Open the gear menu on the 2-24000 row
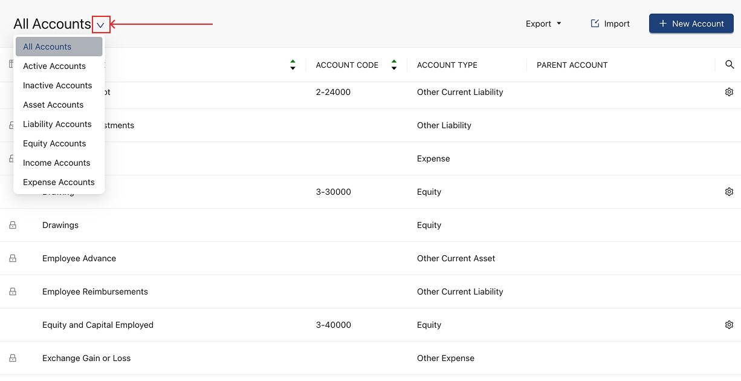The height and width of the screenshot is (381, 741). 729,91
